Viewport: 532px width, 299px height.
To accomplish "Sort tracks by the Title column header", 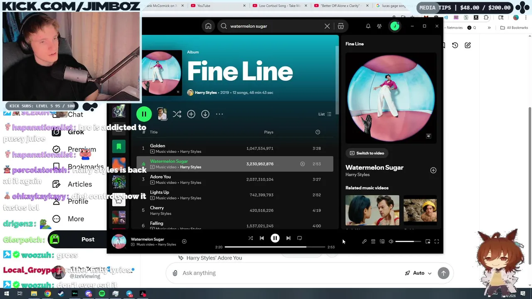I will pyautogui.click(x=154, y=132).
